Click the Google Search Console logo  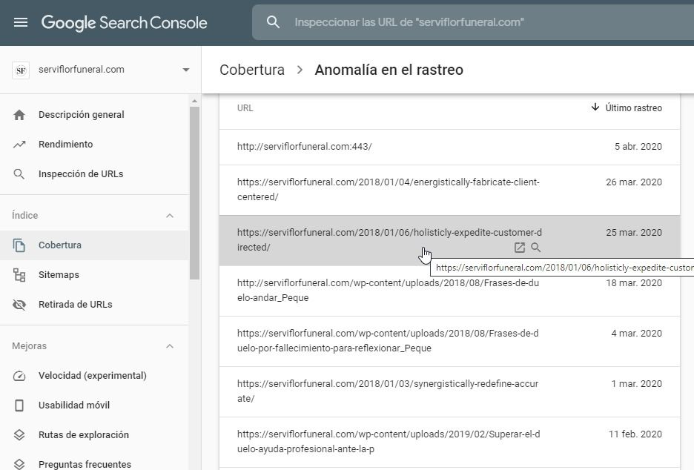coord(124,22)
